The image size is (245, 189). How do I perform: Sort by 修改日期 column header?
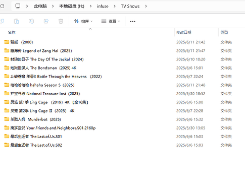point(184,32)
